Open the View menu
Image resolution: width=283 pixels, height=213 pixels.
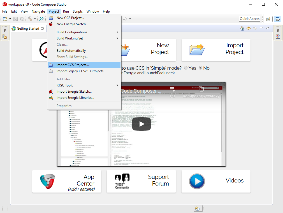pos(24,11)
